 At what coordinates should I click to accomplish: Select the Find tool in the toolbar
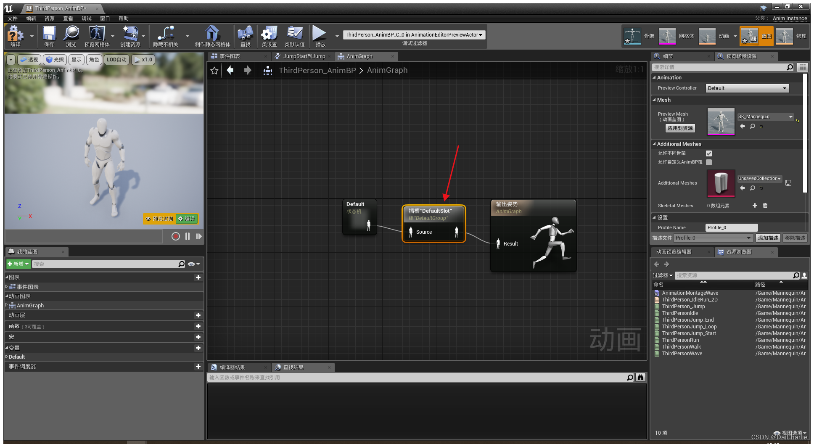coord(246,36)
